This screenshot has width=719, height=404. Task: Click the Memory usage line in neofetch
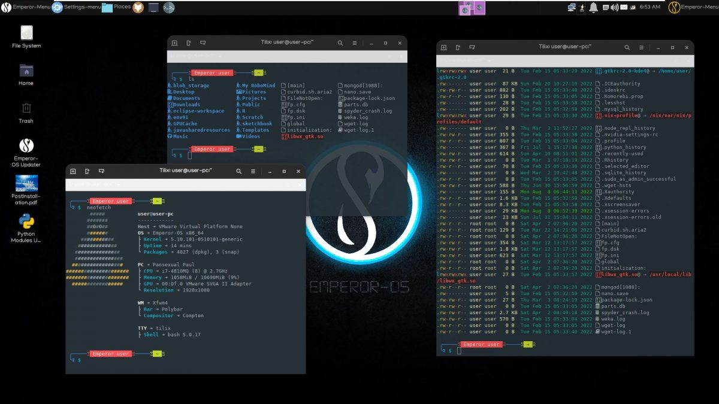(192, 277)
